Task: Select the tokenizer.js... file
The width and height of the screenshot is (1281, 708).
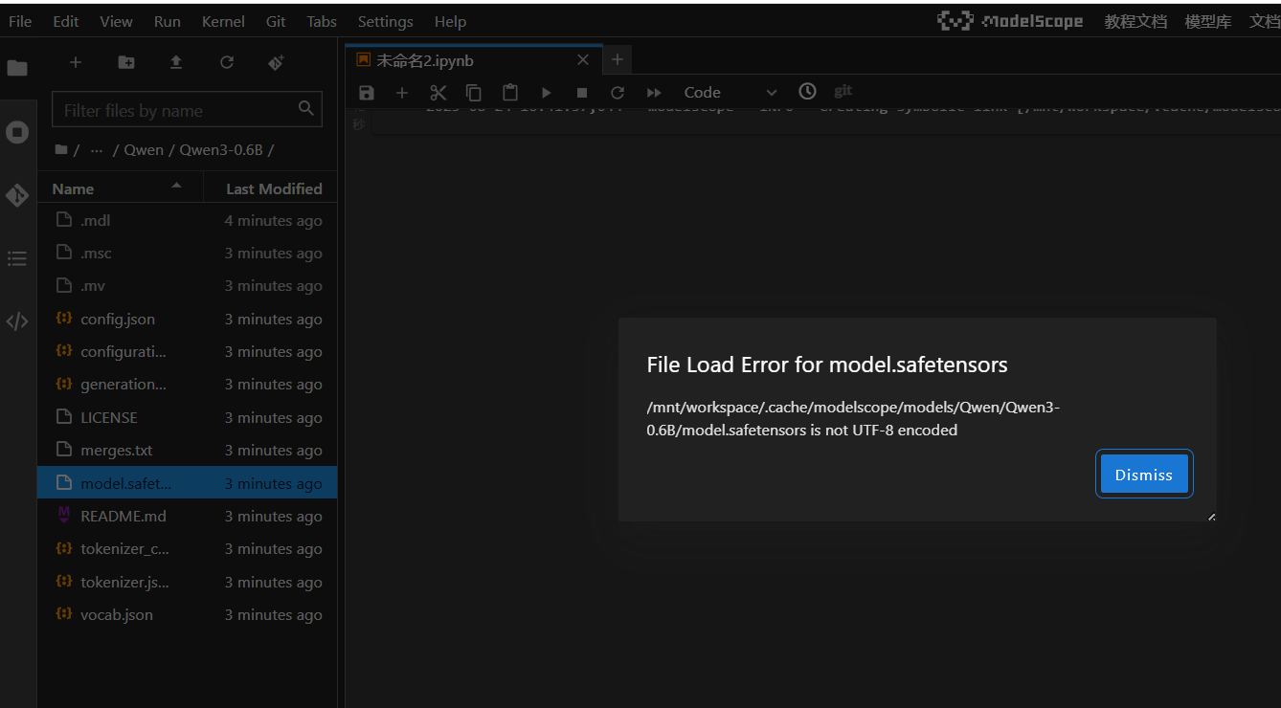Action: 187,582
